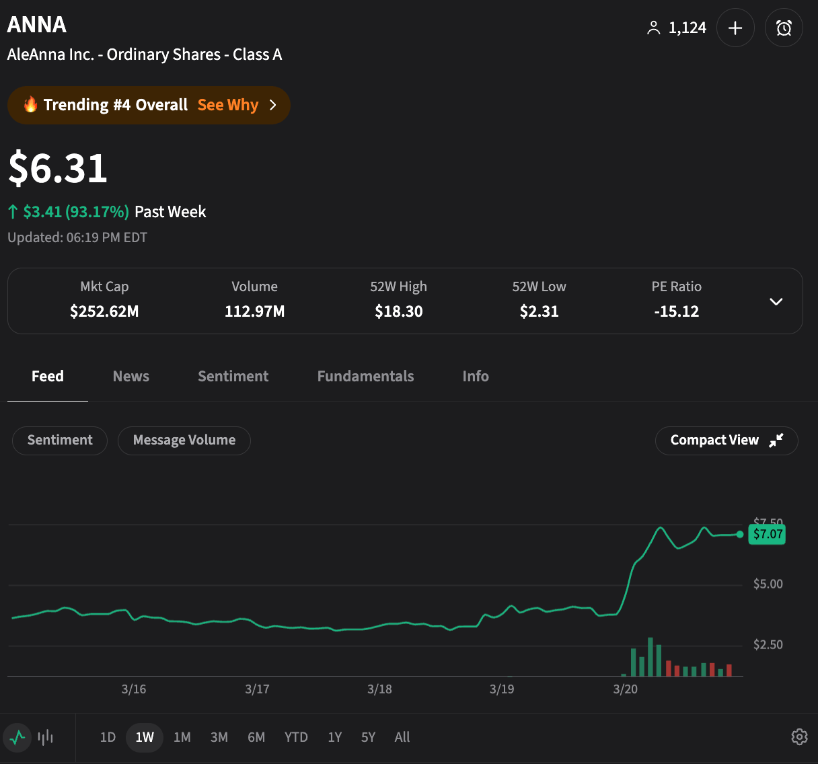Switch to candlestick chart icon
The height and width of the screenshot is (764, 818).
click(x=46, y=737)
